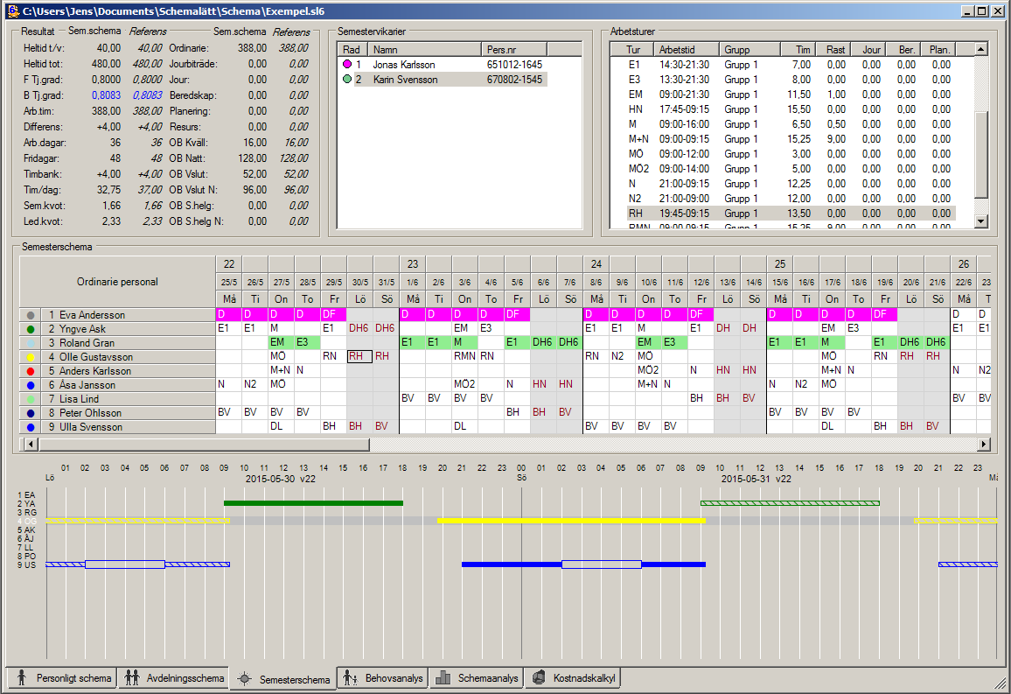Screen dimensions: 1011x694
Task: Click the right arrow of schedule horizontal scrollbar
Action: [984, 444]
